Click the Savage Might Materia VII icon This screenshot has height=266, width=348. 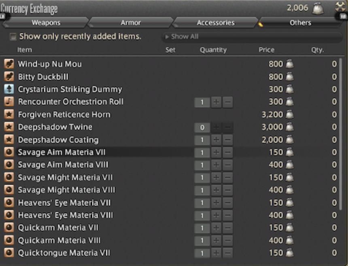click(x=9, y=178)
